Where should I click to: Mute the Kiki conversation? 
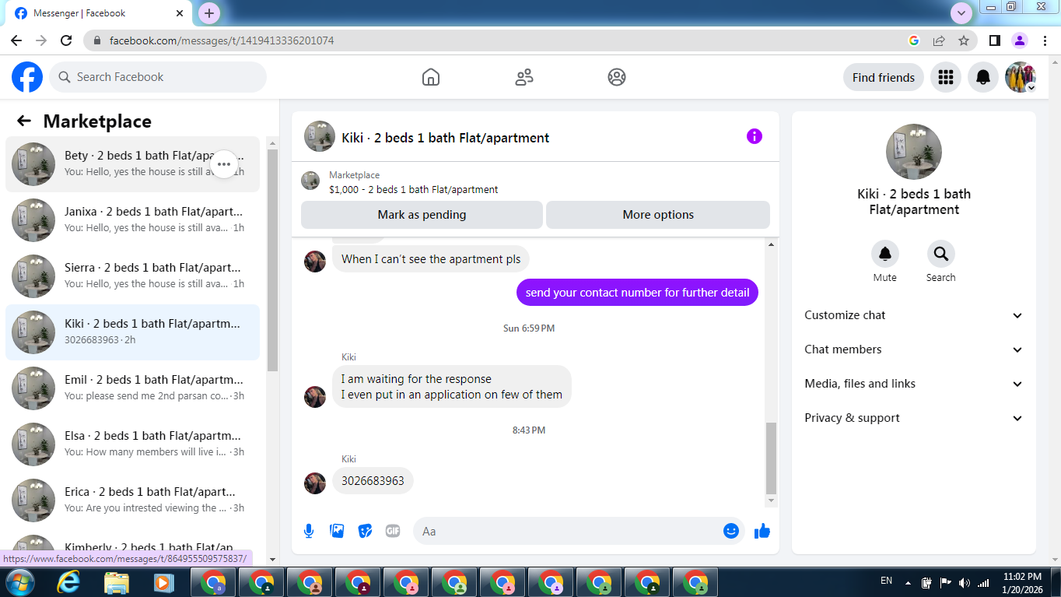[885, 254]
